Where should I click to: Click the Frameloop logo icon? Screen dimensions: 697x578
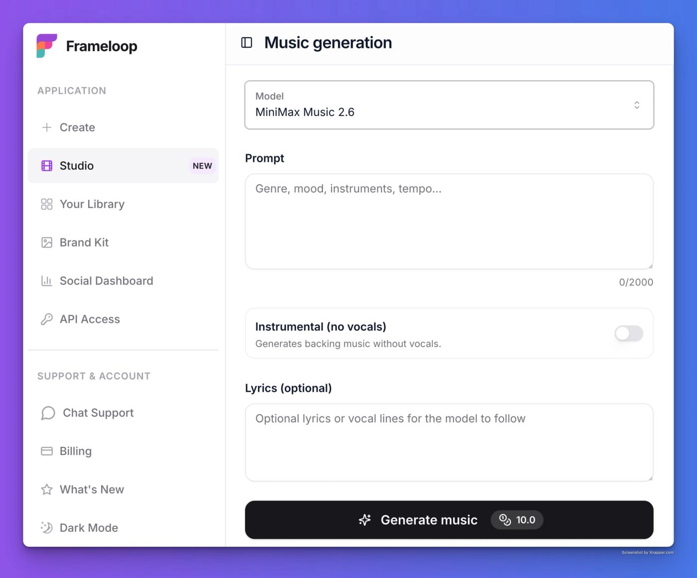[x=47, y=46]
